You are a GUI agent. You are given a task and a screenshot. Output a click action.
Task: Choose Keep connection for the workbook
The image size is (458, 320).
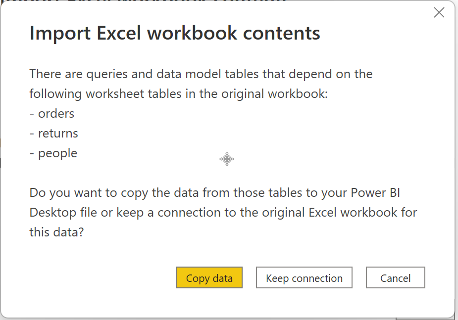304,278
